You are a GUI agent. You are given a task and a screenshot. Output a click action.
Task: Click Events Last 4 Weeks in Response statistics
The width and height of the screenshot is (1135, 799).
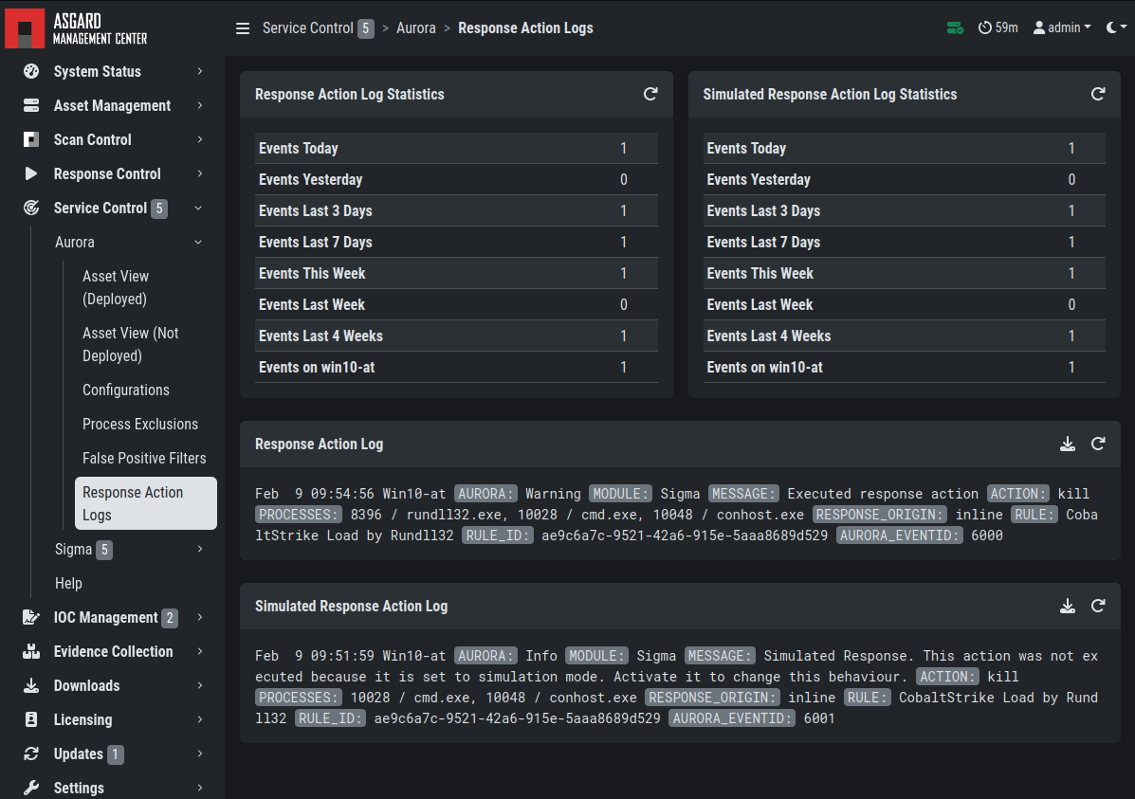click(x=456, y=336)
